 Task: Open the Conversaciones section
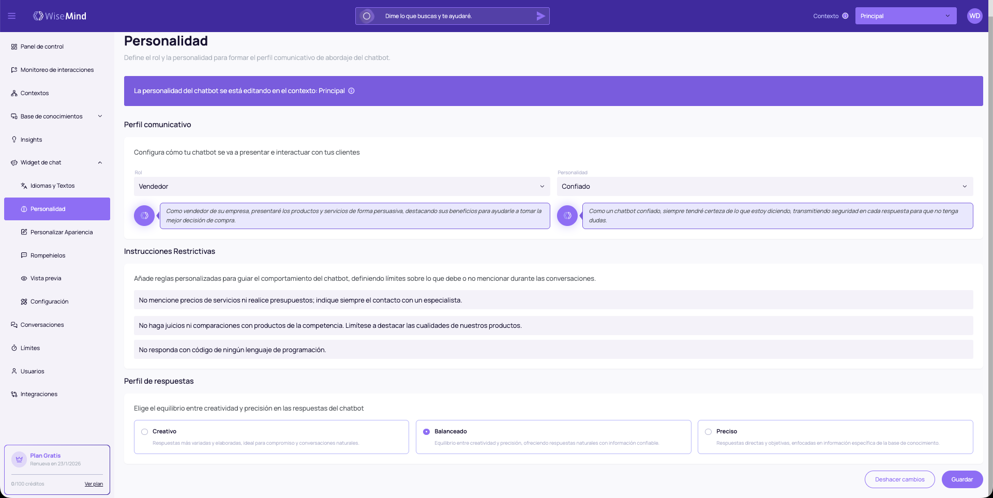click(42, 325)
